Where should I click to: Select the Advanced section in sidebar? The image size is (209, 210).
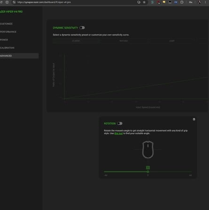(19, 56)
